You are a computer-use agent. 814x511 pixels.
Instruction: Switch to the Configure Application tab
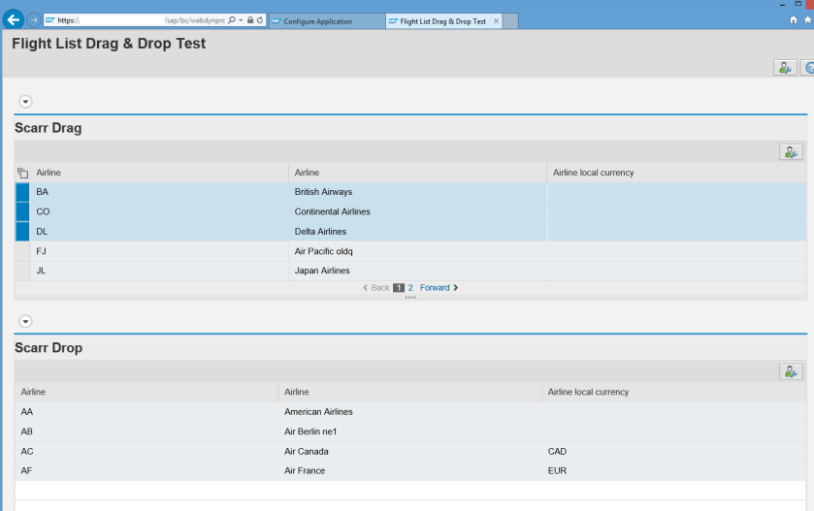click(318, 21)
